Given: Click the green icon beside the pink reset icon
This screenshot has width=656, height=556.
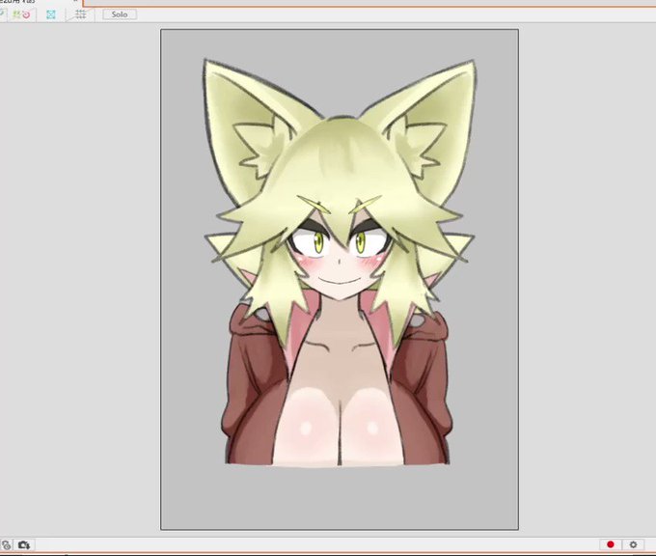Looking at the screenshot, I should (x=16, y=14).
